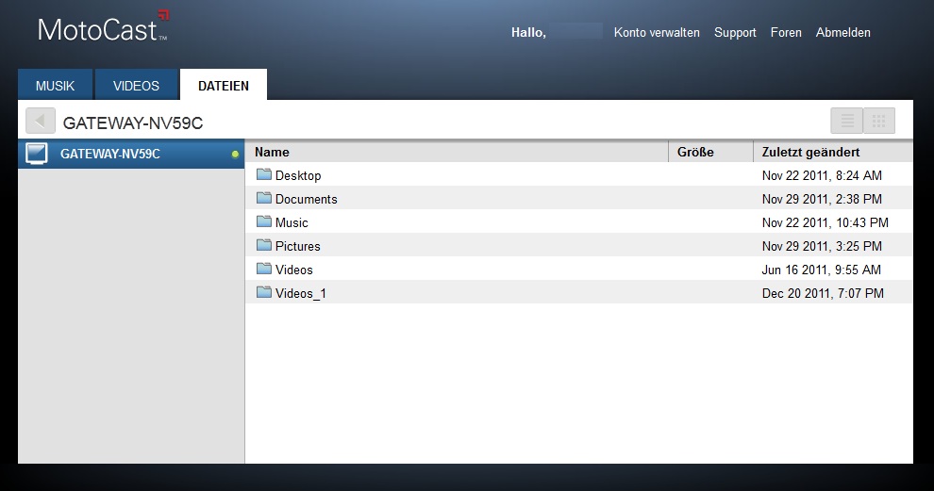Open Konto verwalten link
This screenshot has height=491, width=934.
(x=657, y=33)
